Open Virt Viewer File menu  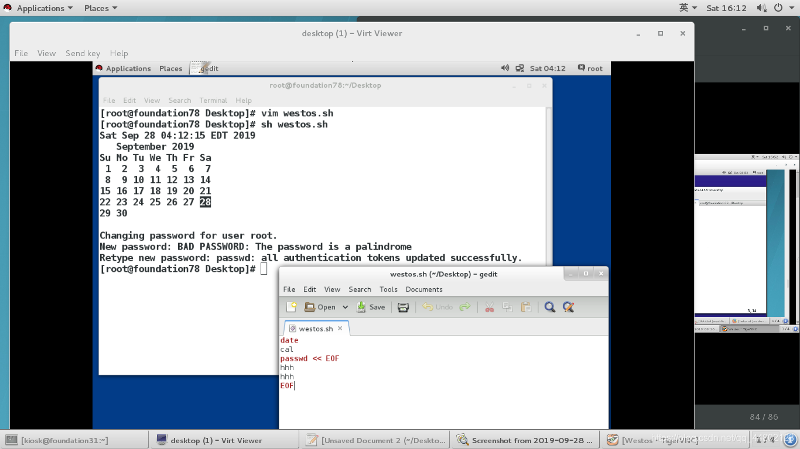coord(21,53)
